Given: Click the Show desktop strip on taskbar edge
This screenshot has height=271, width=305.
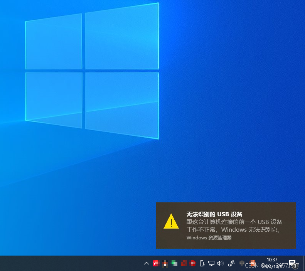Looking at the screenshot, I should [x=304, y=263].
